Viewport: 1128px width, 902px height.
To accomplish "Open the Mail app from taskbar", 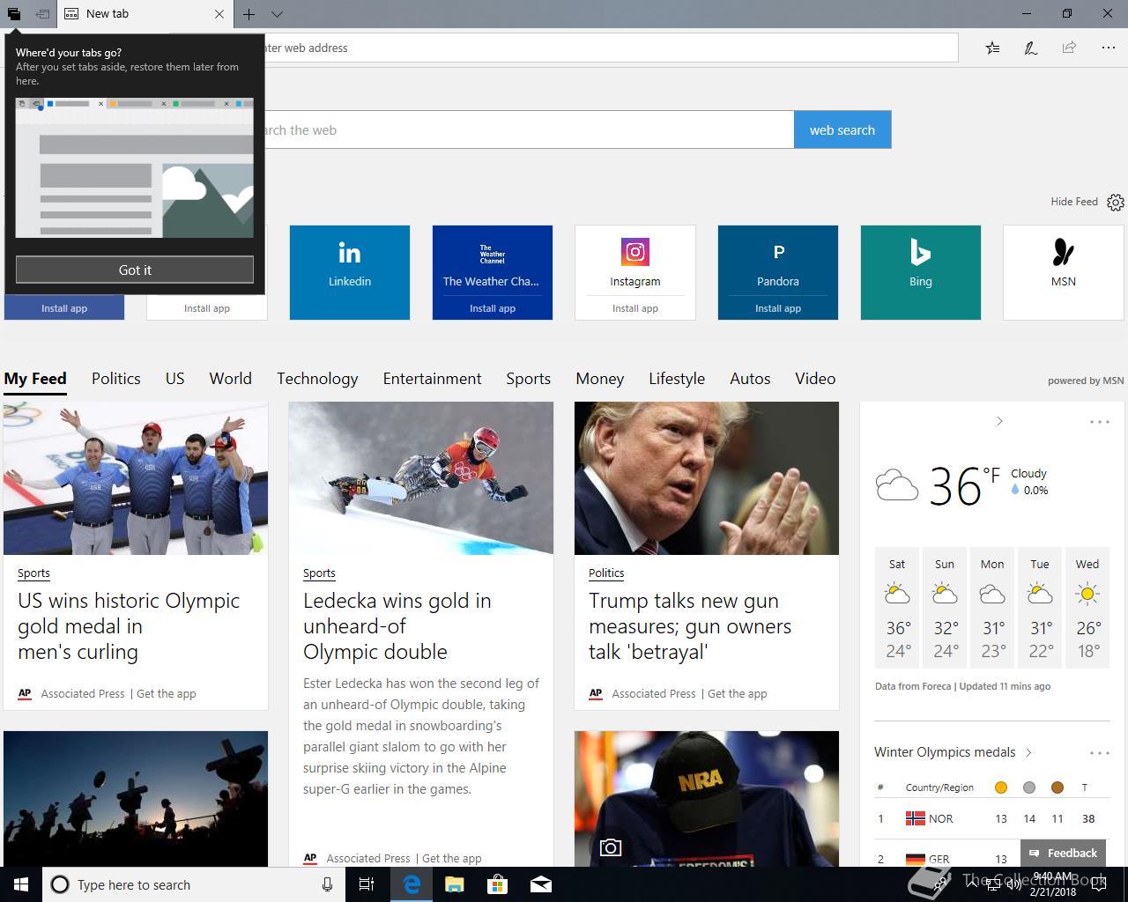I will pos(540,884).
